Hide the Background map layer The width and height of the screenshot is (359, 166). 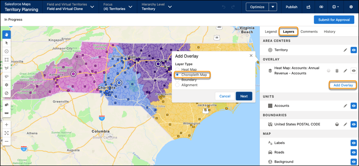pyautogui.click(x=354, y=162)
